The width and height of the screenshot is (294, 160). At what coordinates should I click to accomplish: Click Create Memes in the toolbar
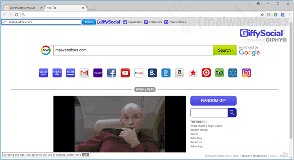pyautogui.click(x=175, y=22)
